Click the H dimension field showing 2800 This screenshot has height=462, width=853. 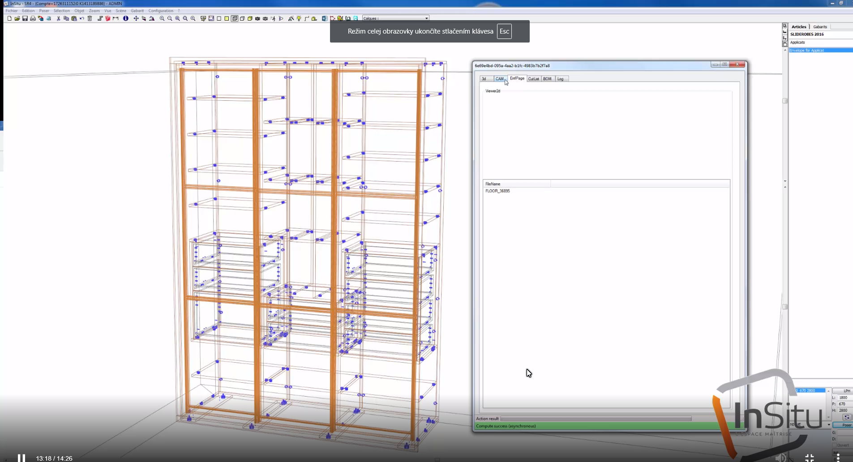pos(844,410)
